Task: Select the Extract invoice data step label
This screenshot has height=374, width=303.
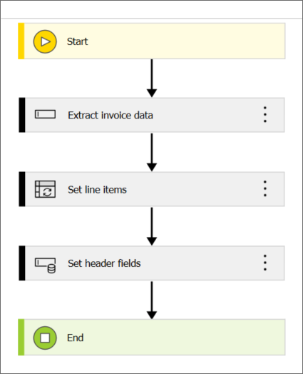Action: (x=111, y=115)
